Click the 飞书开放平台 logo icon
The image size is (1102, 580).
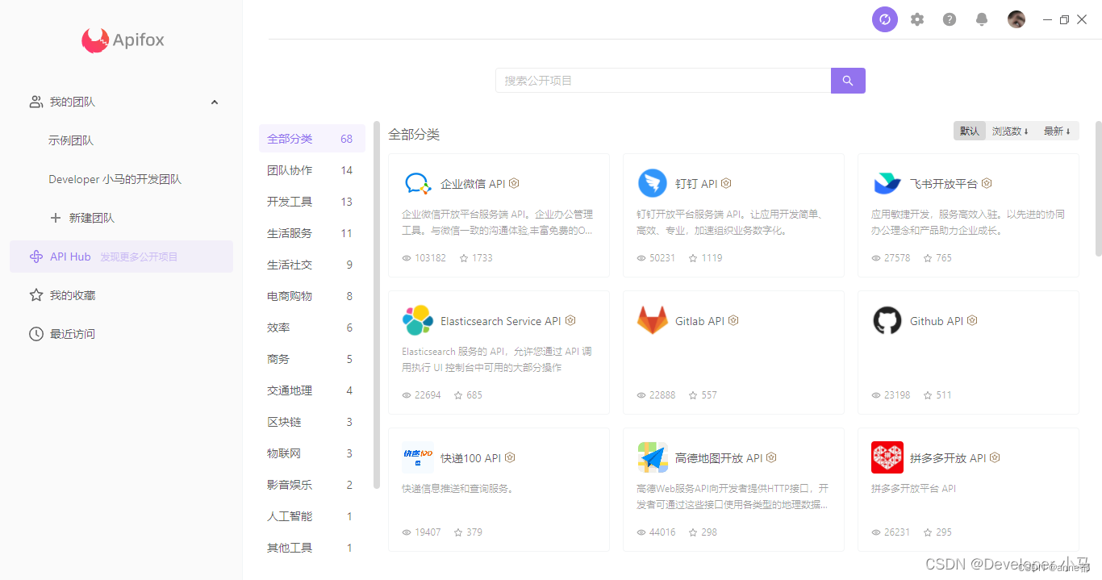click(887, 184)
